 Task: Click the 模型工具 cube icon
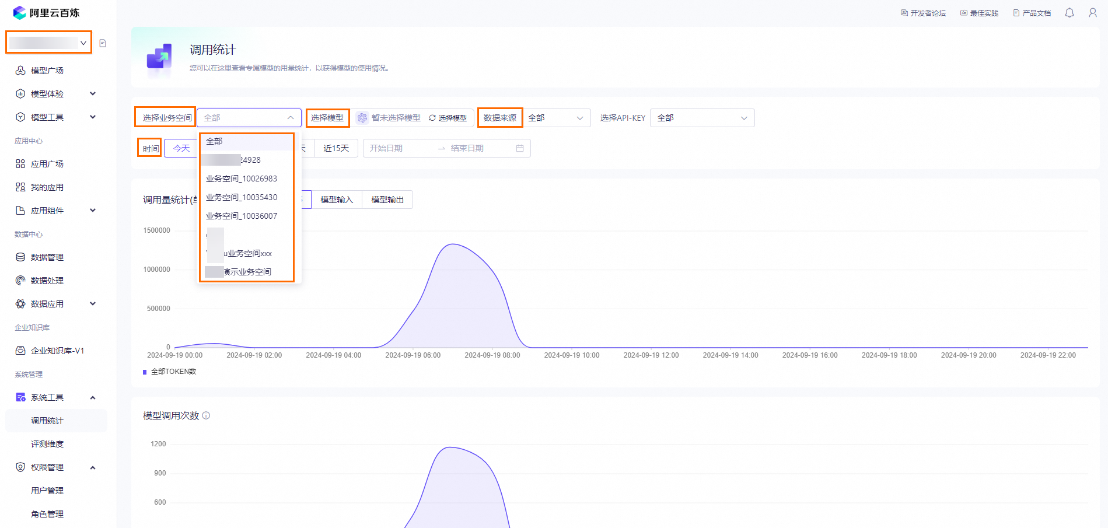pos(20,117)
